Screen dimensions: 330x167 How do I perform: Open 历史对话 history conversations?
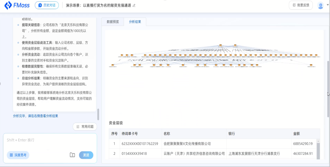click(47, 5)
